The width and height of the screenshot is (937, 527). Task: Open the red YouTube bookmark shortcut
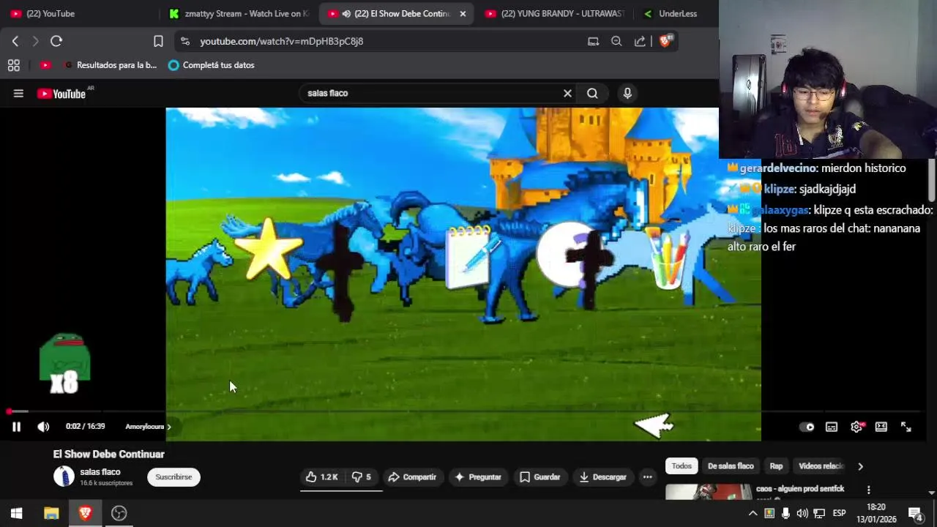[x=45, y=65]
